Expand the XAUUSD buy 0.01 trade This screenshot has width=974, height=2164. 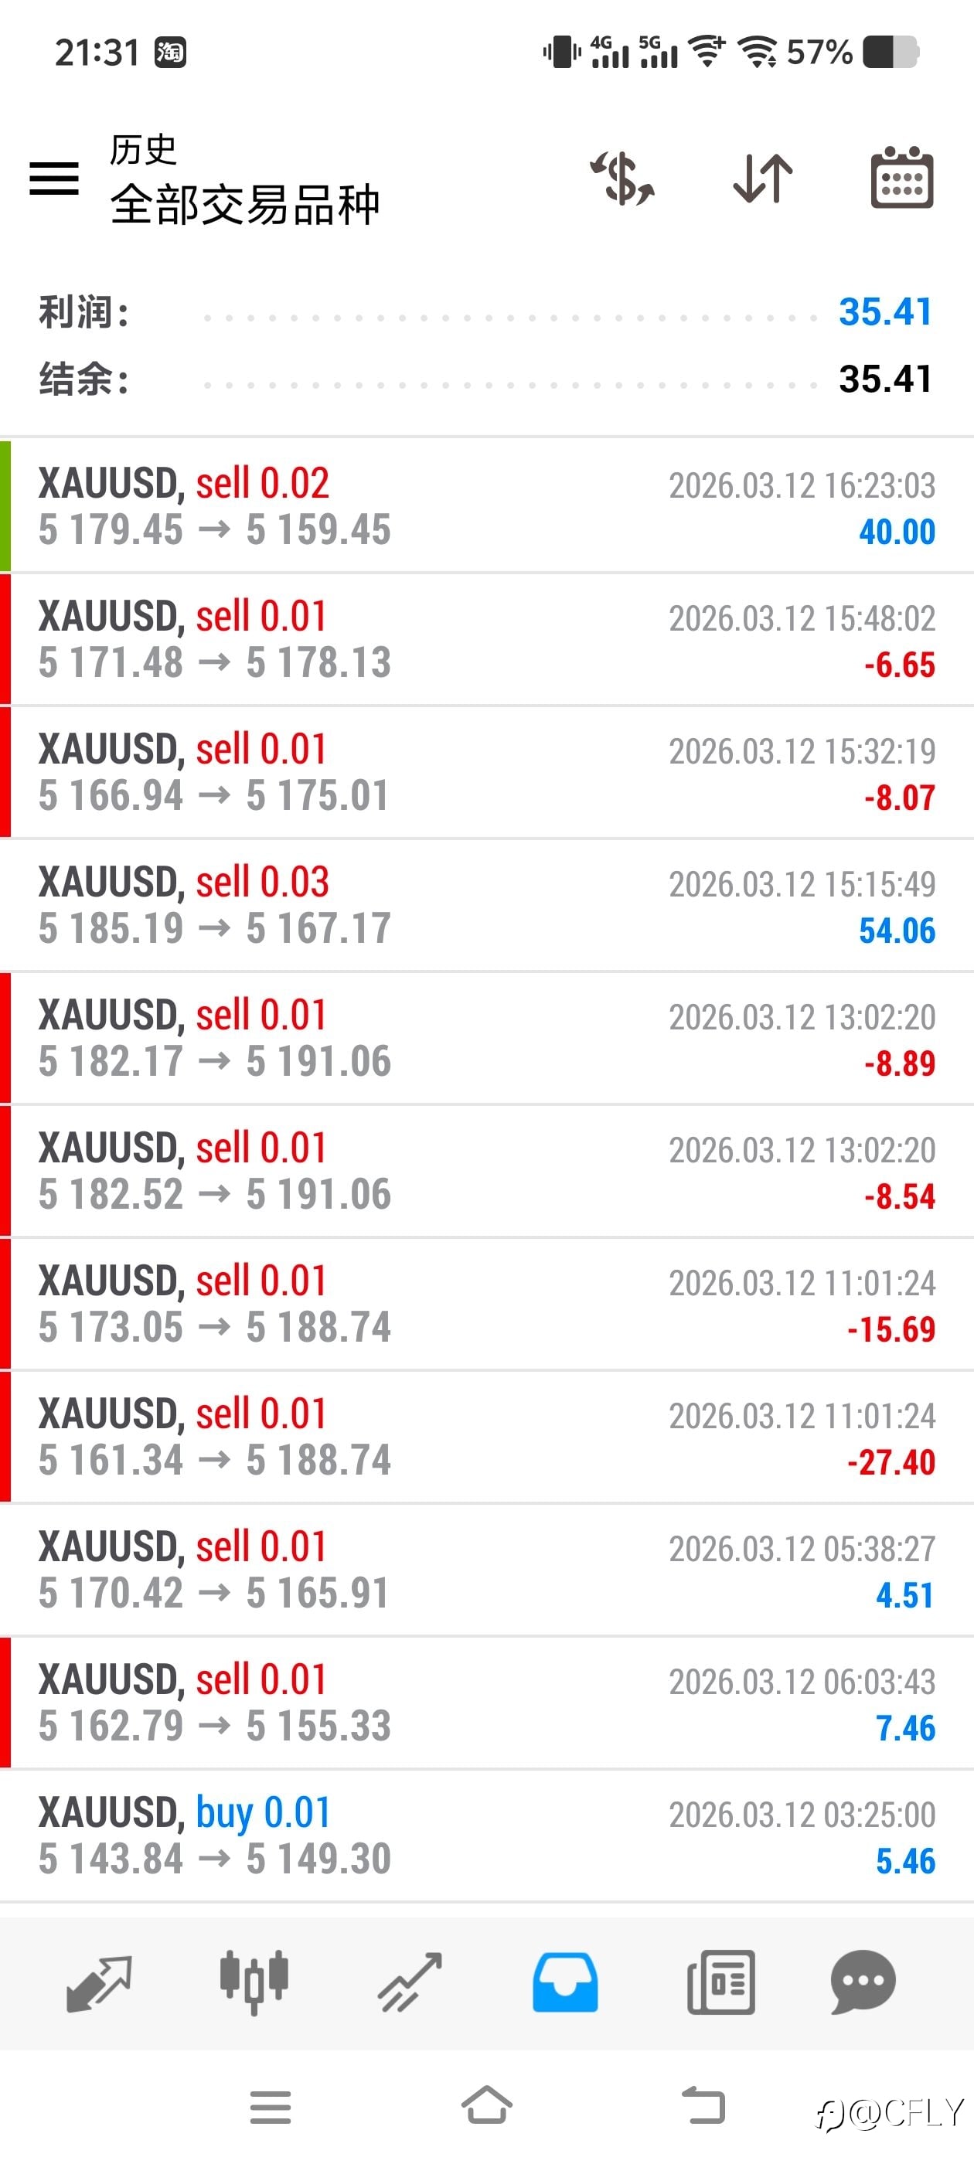pos(488,1836)
